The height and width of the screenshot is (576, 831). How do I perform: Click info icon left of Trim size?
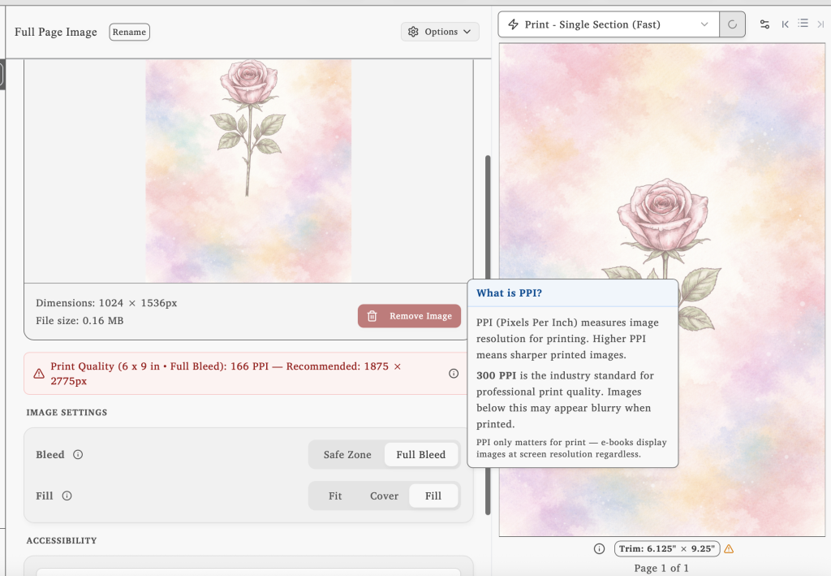(x=599, y=549)
